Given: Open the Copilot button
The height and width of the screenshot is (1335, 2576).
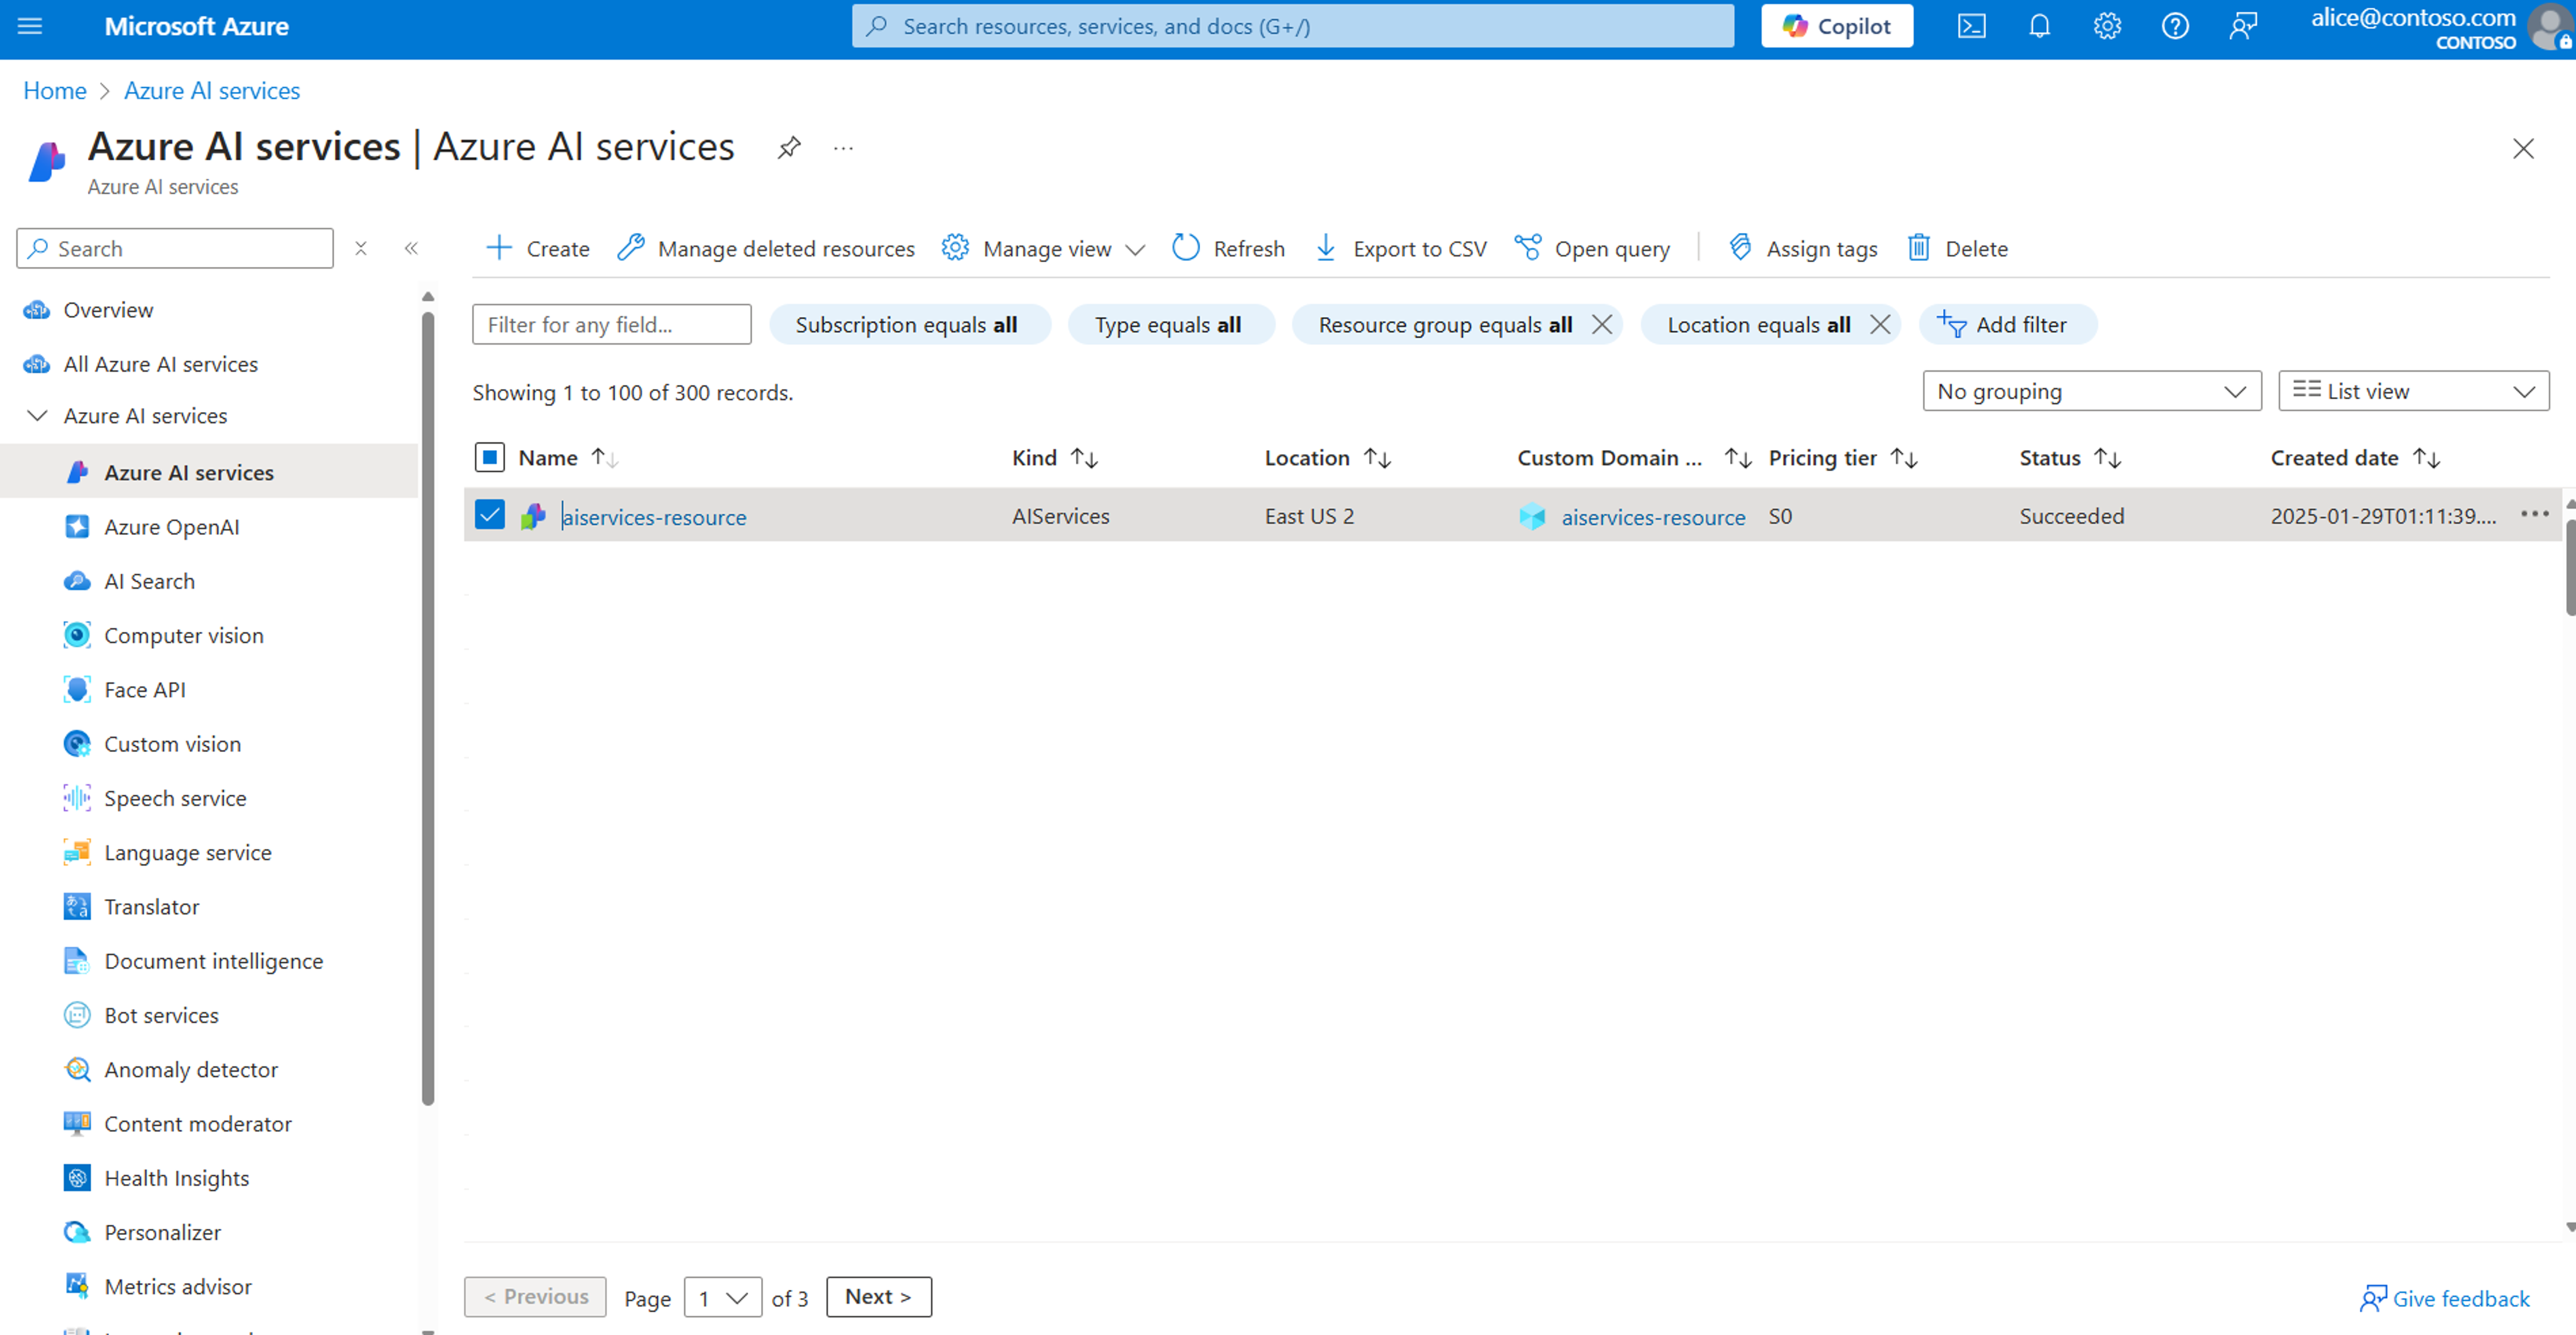Looking at the screenshot, I should coord(1837,26).
